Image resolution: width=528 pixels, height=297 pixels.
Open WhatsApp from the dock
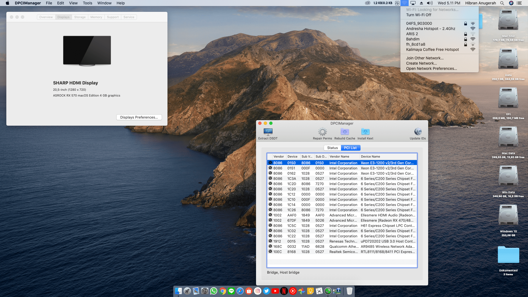coord(214,291)
